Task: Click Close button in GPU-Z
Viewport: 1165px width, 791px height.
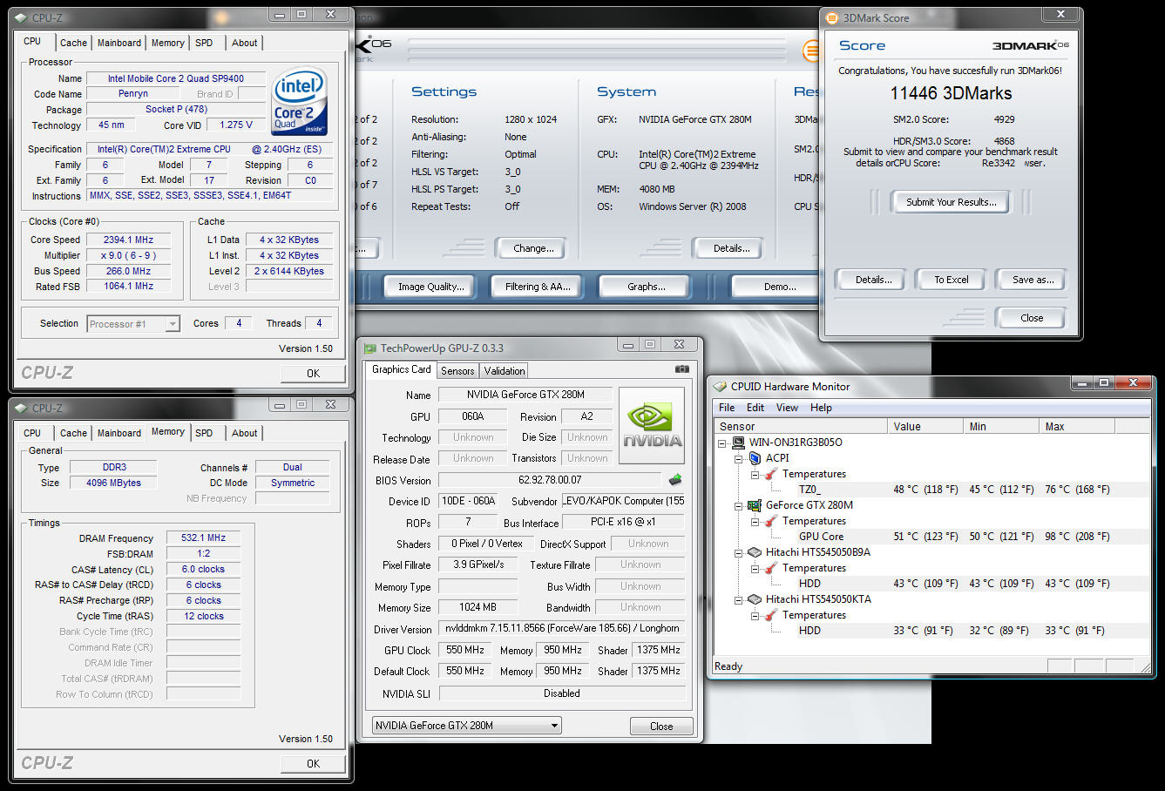Action: coord(661,726)
